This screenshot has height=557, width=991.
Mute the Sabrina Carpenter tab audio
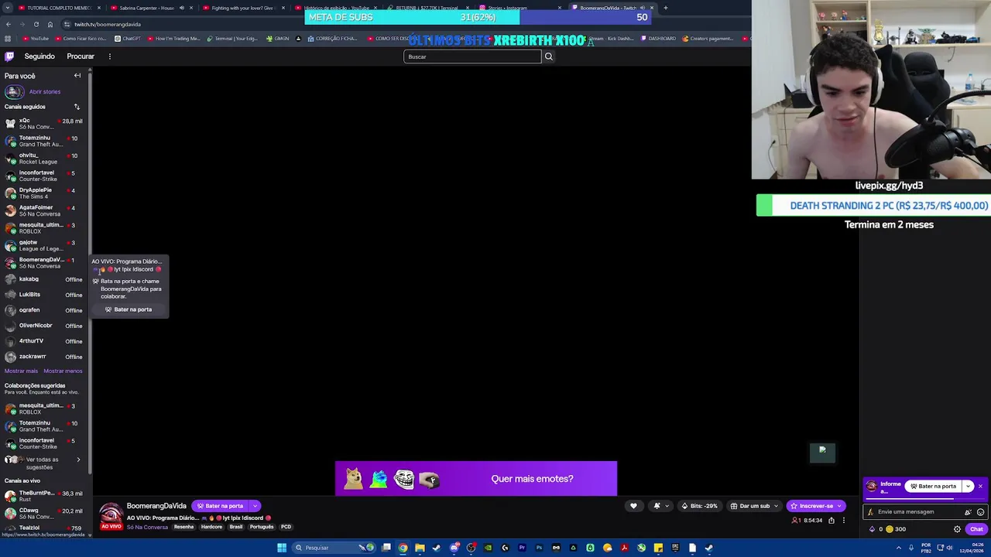coord(182,8)
